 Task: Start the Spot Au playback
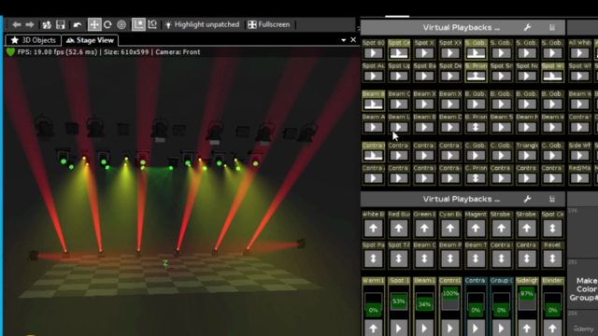pos(374,76)
